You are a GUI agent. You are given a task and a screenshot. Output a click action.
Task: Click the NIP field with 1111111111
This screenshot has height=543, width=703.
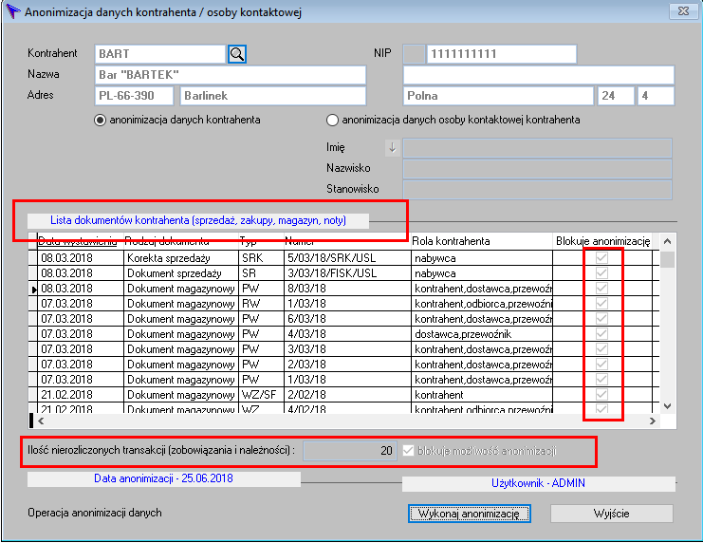[x=549, y=54]
